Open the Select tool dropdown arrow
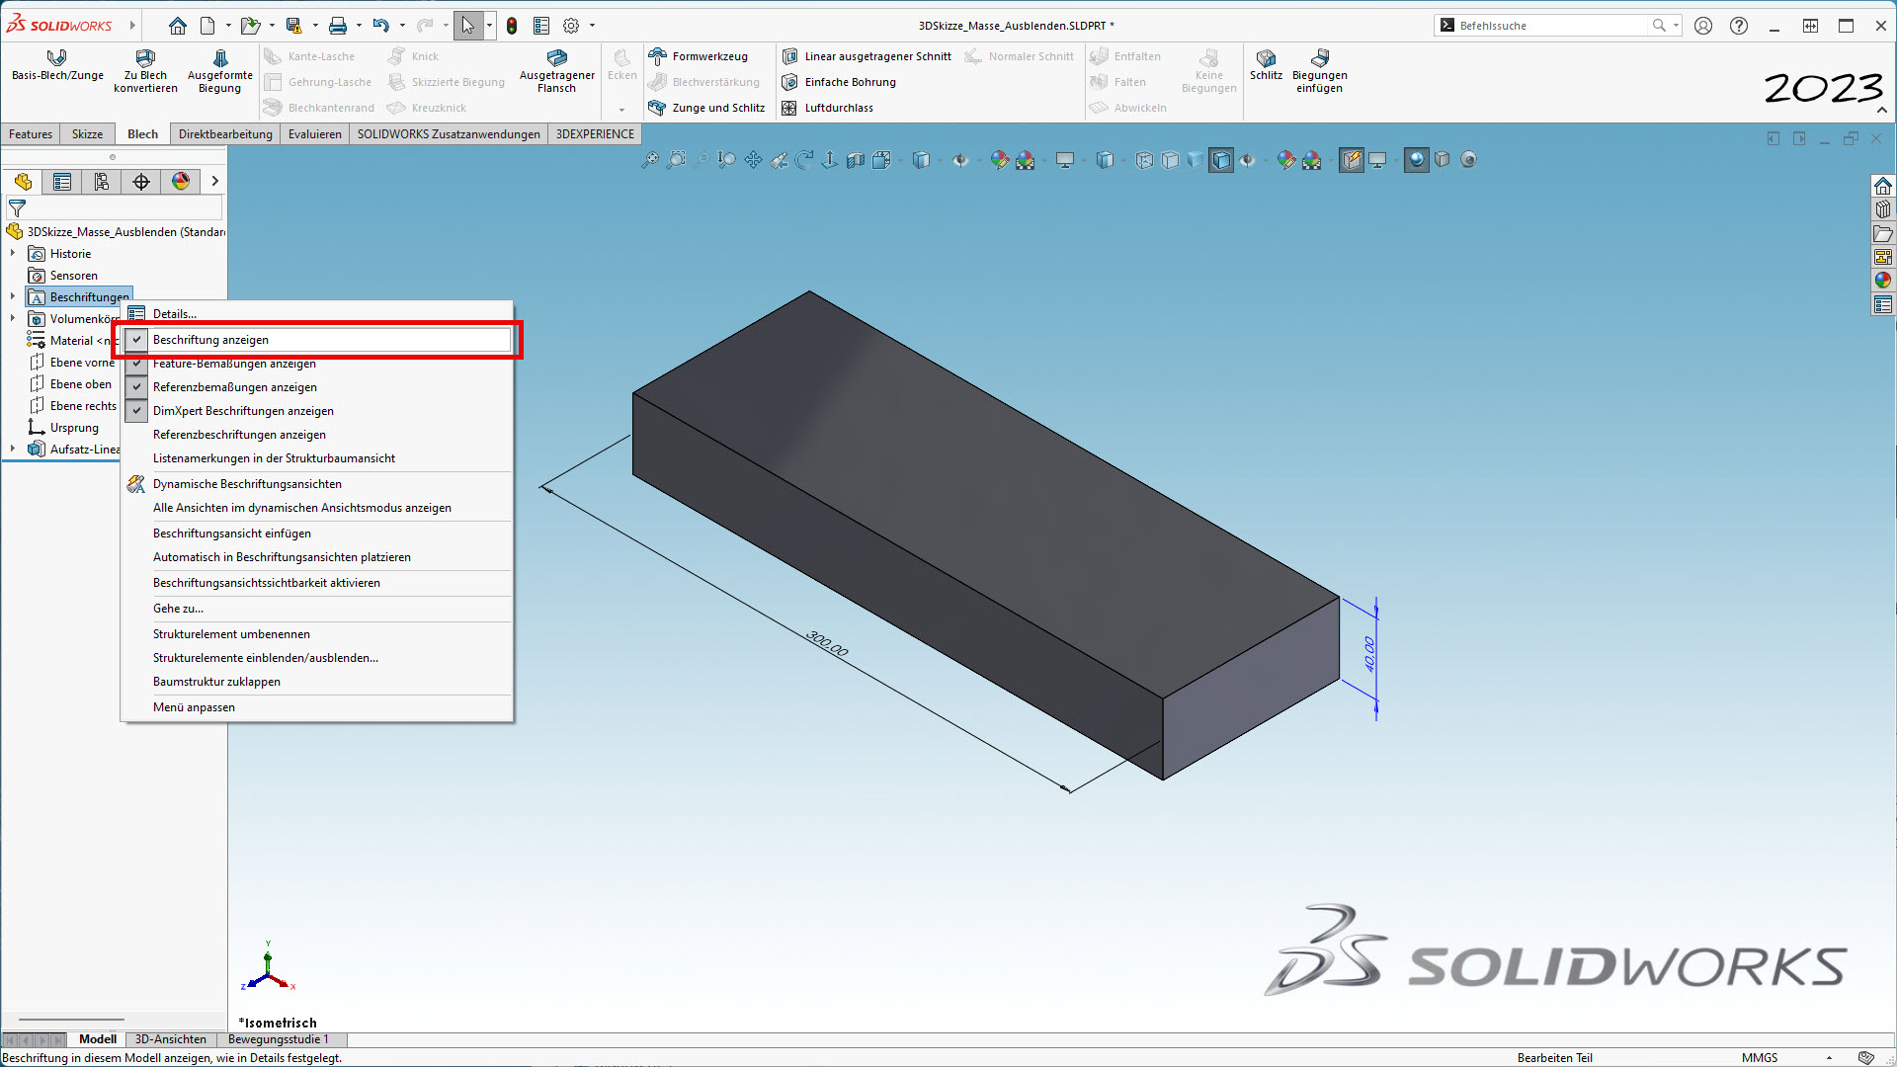1897x1067 pixels. tap(489, 26)
